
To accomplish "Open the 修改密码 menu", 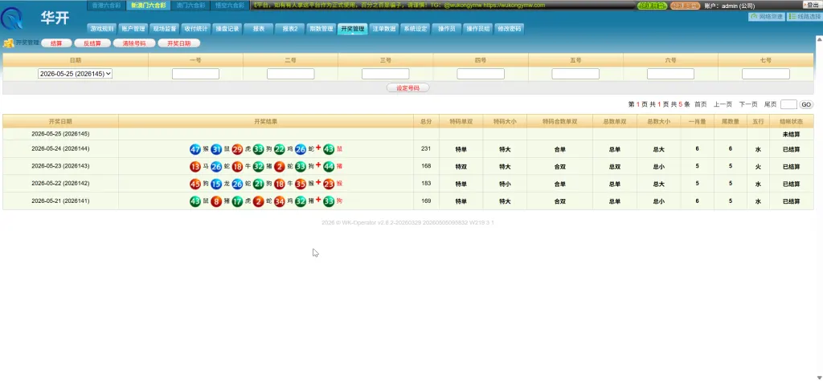I will (509, 29).
